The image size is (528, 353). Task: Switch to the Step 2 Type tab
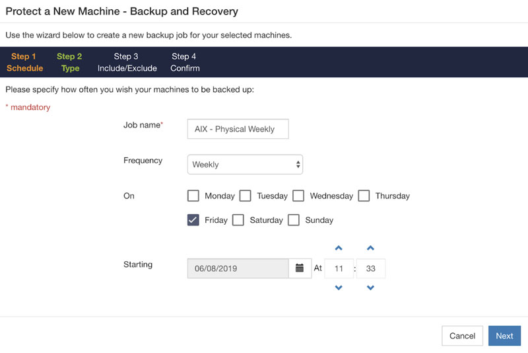[x=70, y=62]
